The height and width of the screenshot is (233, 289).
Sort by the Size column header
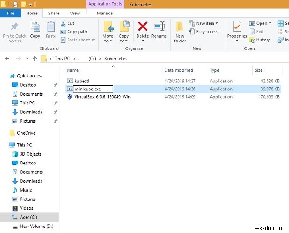[x=258, y=70]
